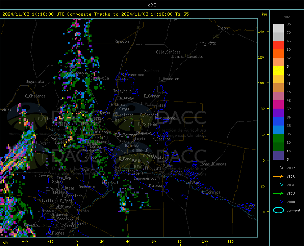Viewport: 304px width, 246px height.
Task: Click the cyan 'current' ellipse icon
Action: pos(278,210)
